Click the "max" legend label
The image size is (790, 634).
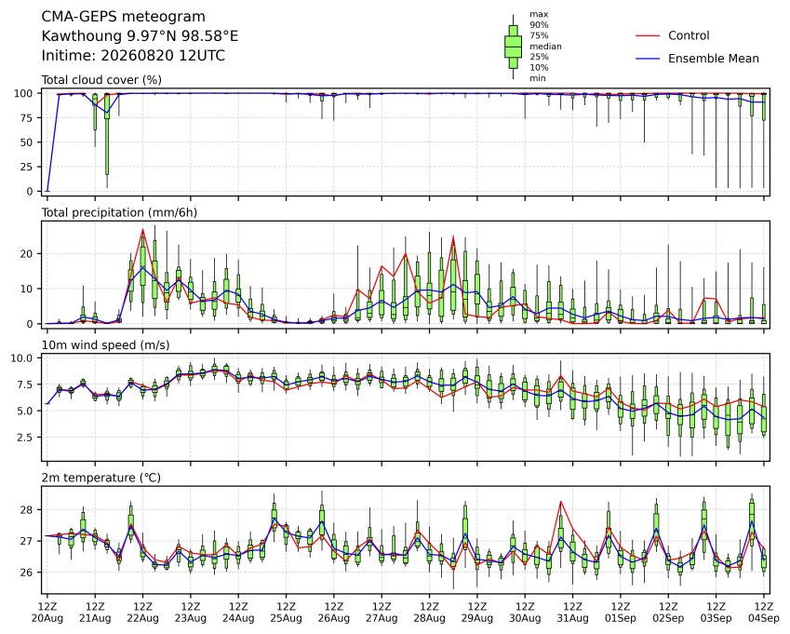pos(539,15)
